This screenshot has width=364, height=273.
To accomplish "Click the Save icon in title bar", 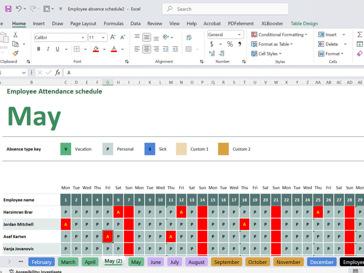I will [x=8, y=9].
